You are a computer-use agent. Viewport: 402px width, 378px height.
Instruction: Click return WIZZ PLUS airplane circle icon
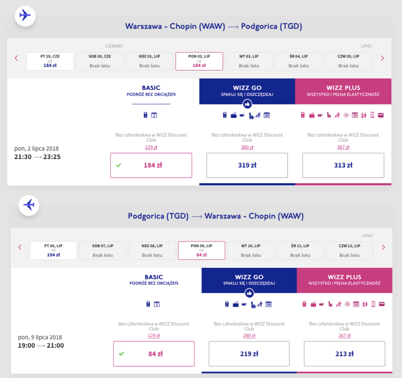click(x=347, y=305)
